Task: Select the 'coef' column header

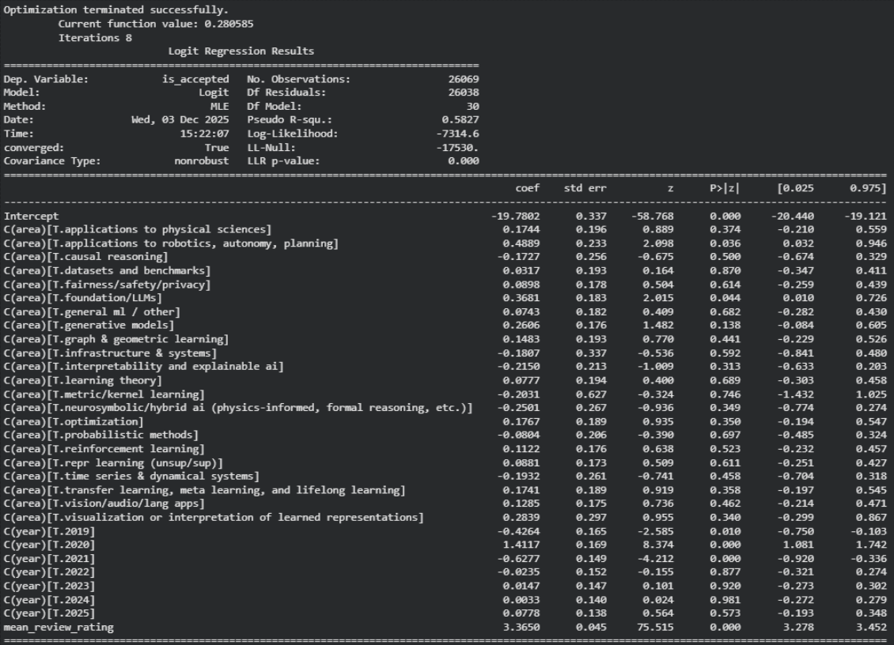Action: pyautogui.click(x=527, y=188)
